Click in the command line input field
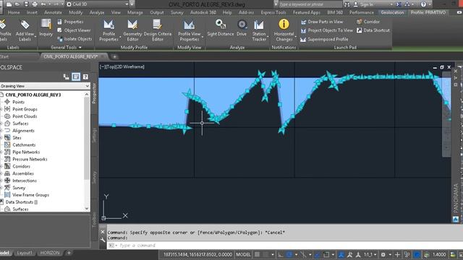463x260 pixels. 285,246
